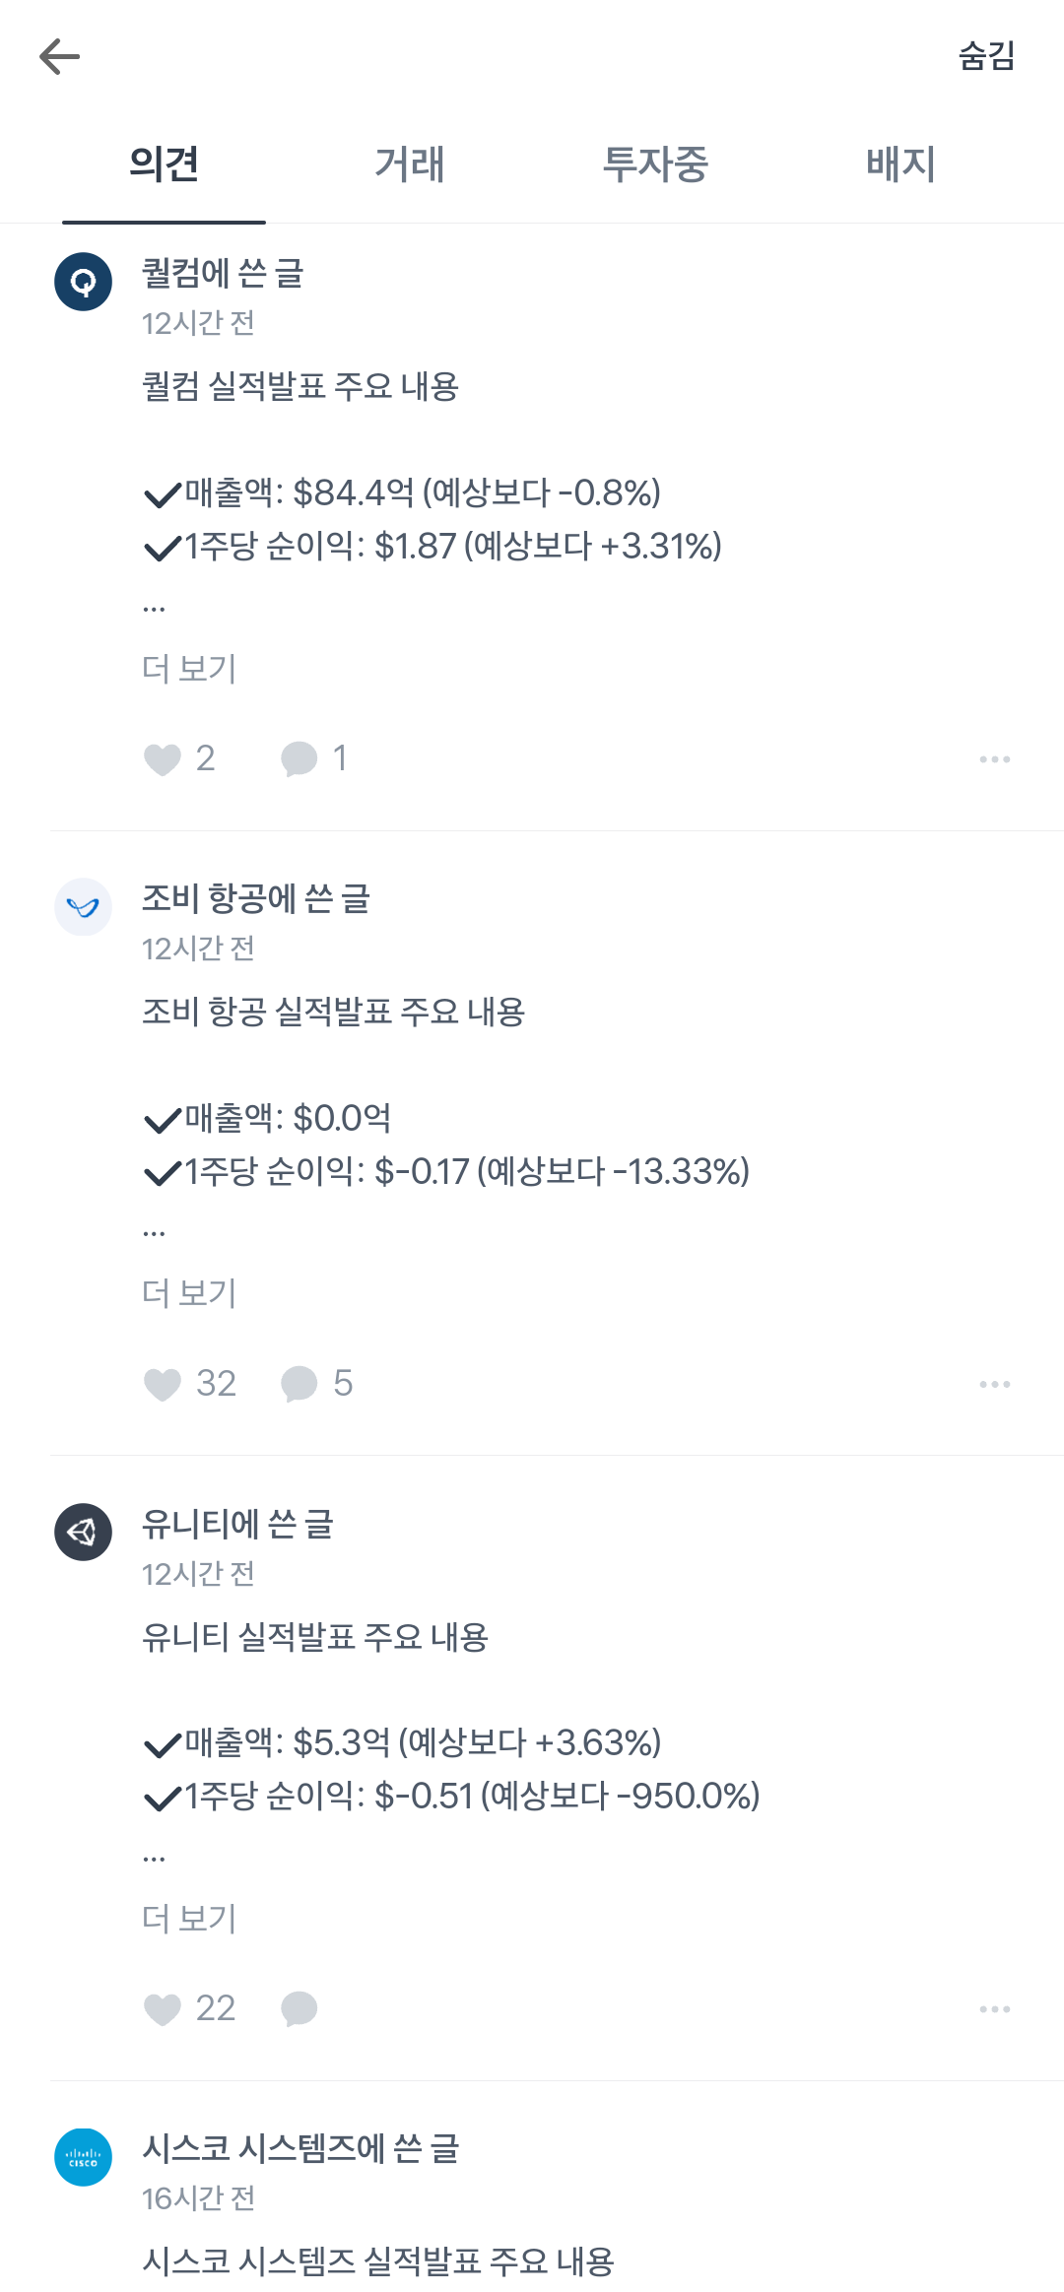Select the 배지 tab
1064x2292 pixels.
900,164
